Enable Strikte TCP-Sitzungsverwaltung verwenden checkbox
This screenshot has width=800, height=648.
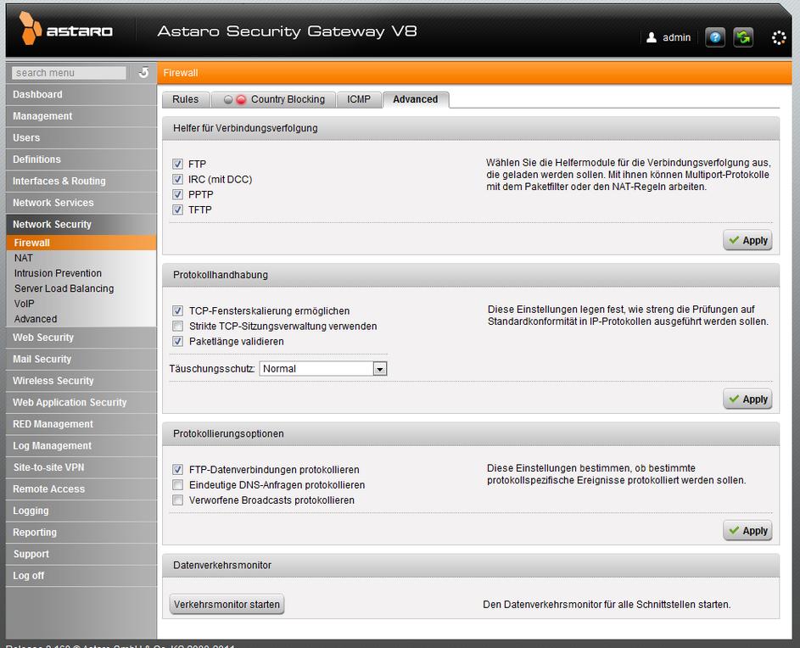tap(178, 327)
